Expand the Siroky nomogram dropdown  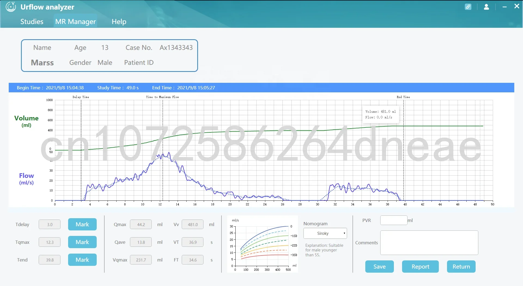coord(325,233)
